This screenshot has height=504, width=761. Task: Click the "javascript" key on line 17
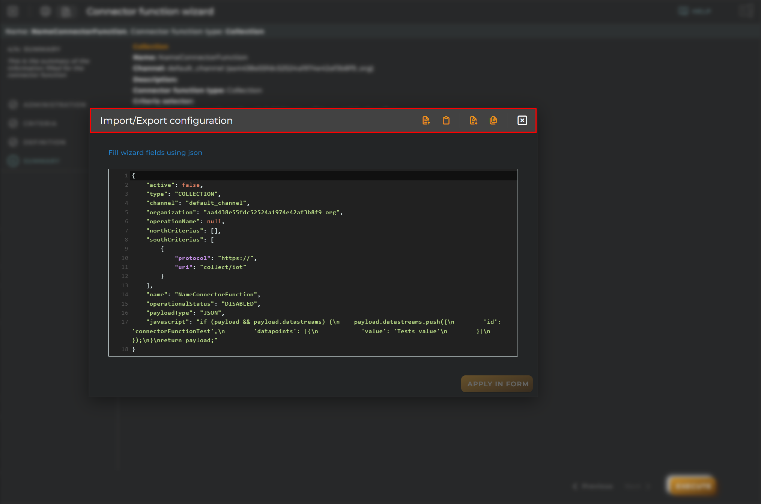point(167,322)
